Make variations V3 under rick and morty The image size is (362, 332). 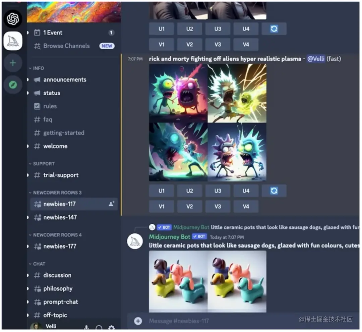point(218,206)
